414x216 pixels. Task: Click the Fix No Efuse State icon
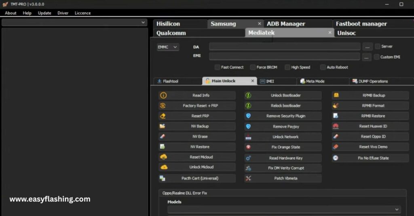point(335,158)
